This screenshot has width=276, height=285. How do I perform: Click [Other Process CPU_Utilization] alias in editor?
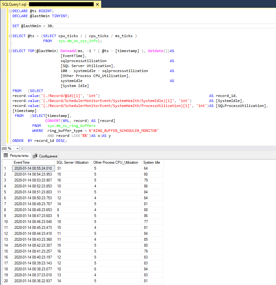tap(94, 76)
